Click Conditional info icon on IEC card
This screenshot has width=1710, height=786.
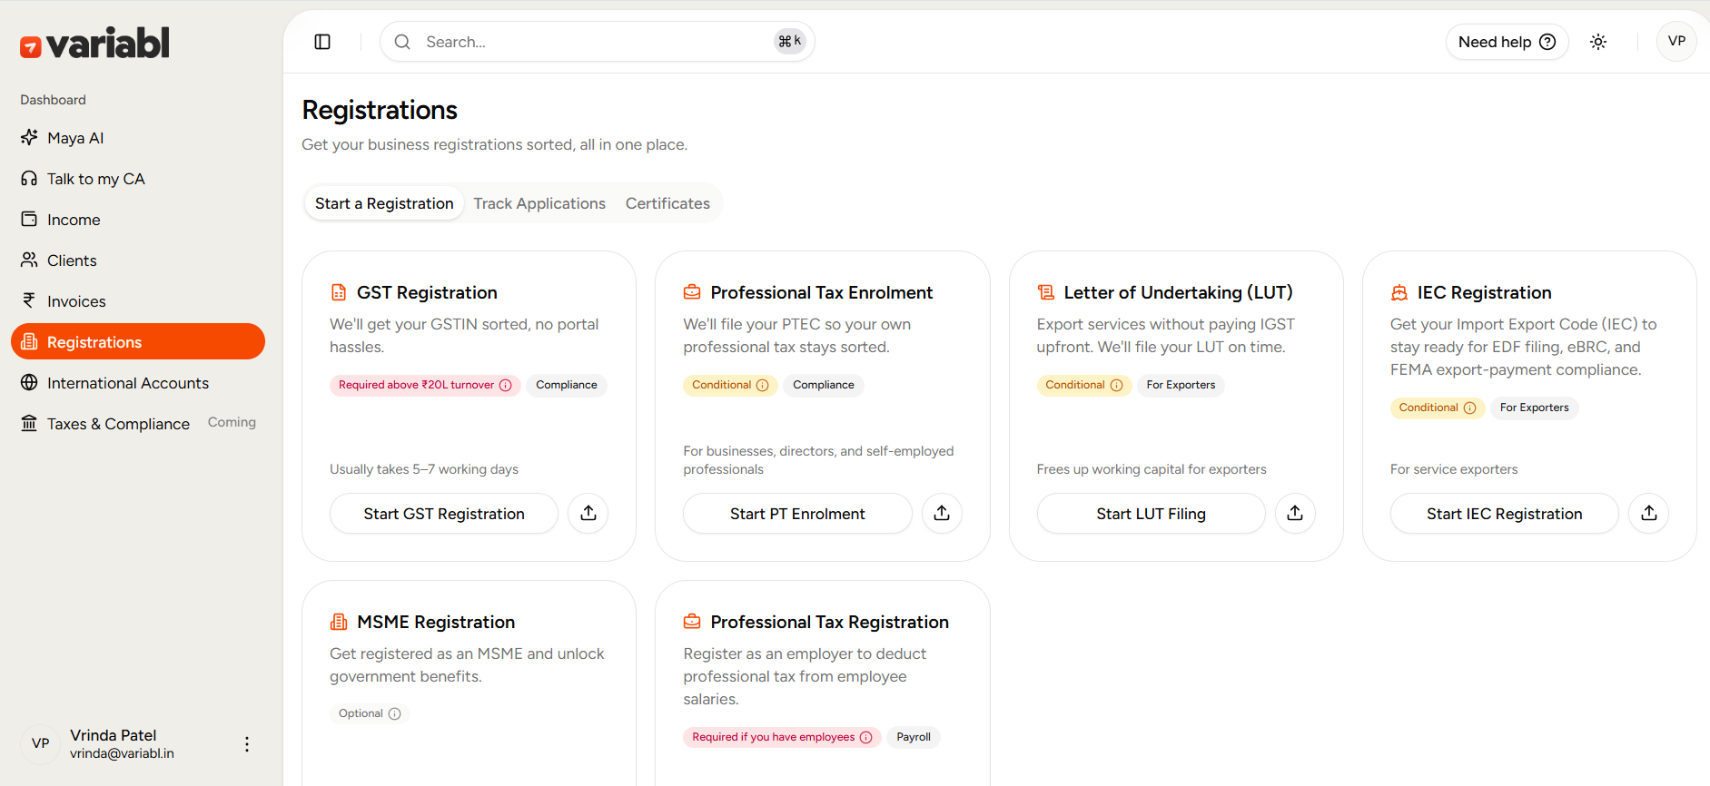(1469, 408)
